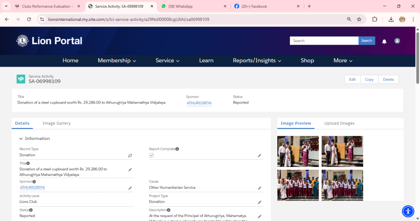Open a new browser tab
The width and height of the screenshot is (420, 221).
(309, 6)
